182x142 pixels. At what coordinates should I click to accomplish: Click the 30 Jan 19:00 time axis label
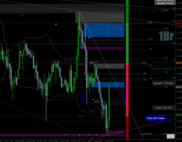[x=53, y=141]
